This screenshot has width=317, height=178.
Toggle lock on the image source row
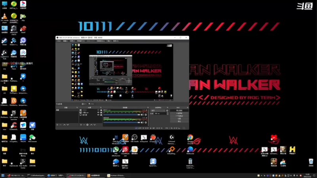(101, 112)
